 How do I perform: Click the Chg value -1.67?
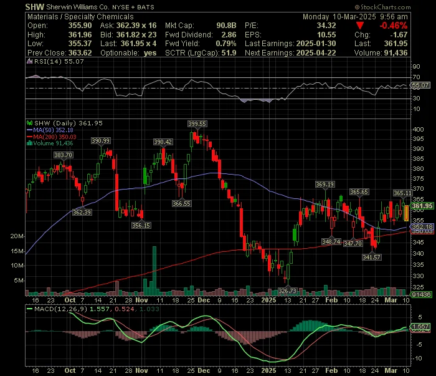pos(399,35)
